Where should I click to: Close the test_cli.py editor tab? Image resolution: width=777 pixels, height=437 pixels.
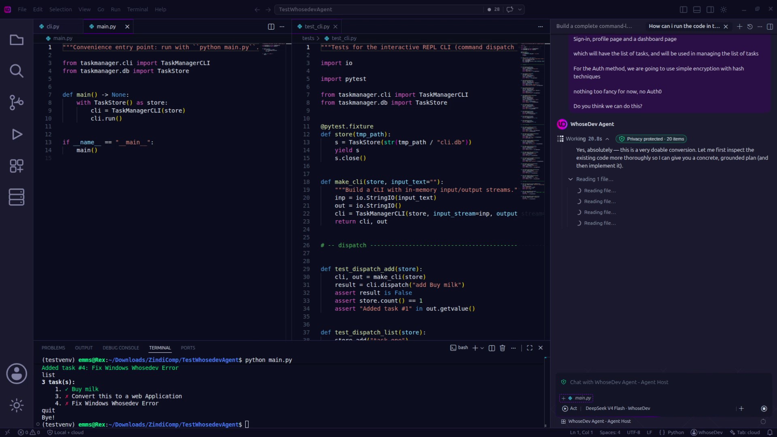point(335,27)
